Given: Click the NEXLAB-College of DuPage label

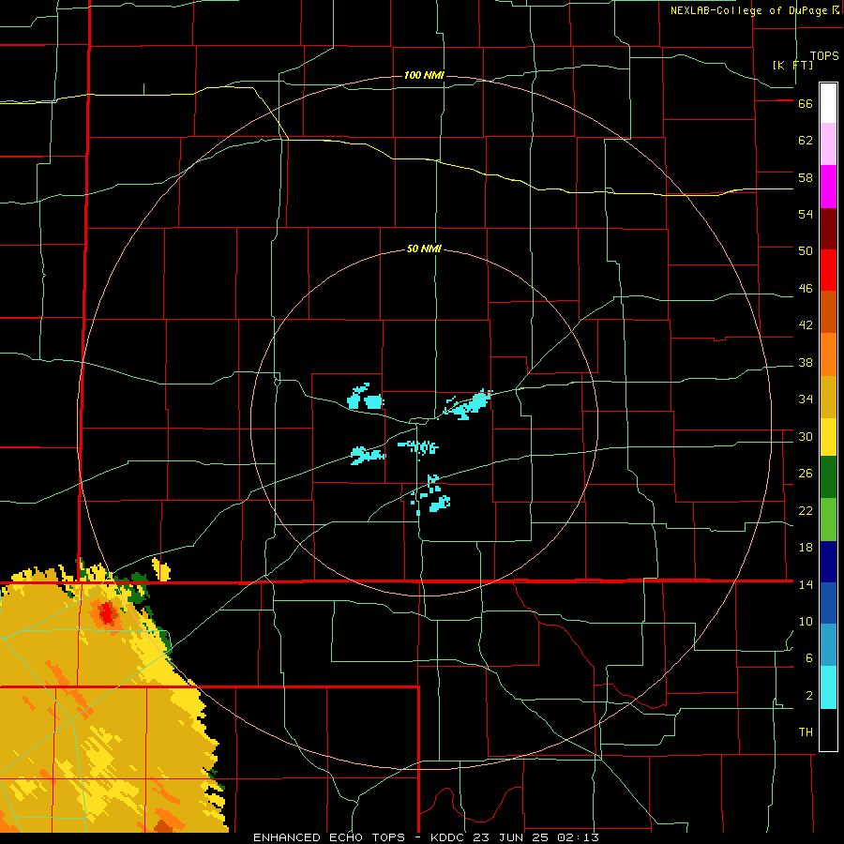Looking at the screenshot, I should pos(748,10).
